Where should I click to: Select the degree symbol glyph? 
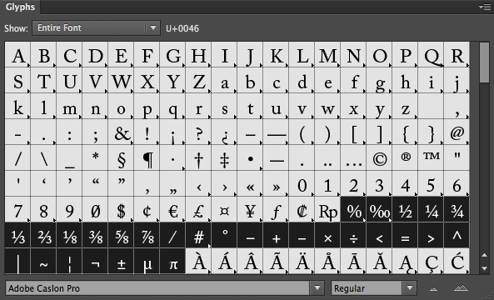pyautogui.click(x=225, y=235)
